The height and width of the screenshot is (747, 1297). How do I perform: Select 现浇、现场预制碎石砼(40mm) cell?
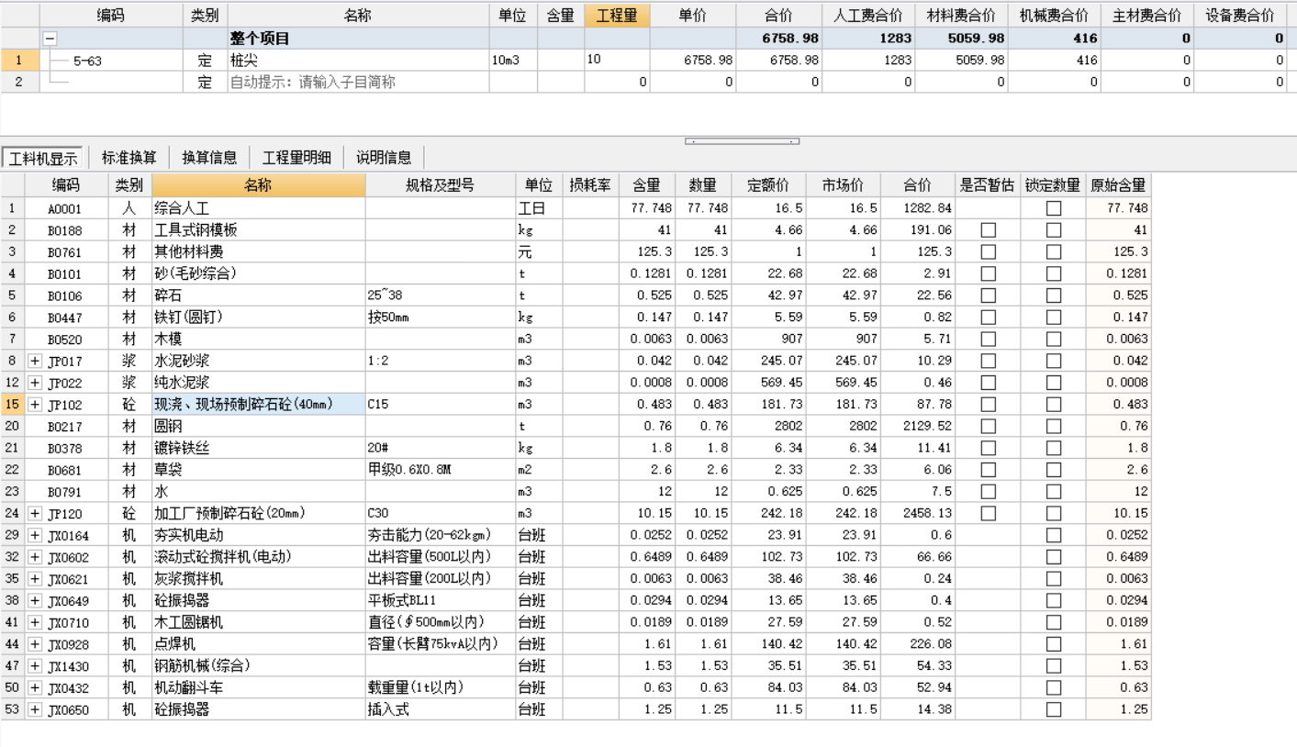point(259,404)
